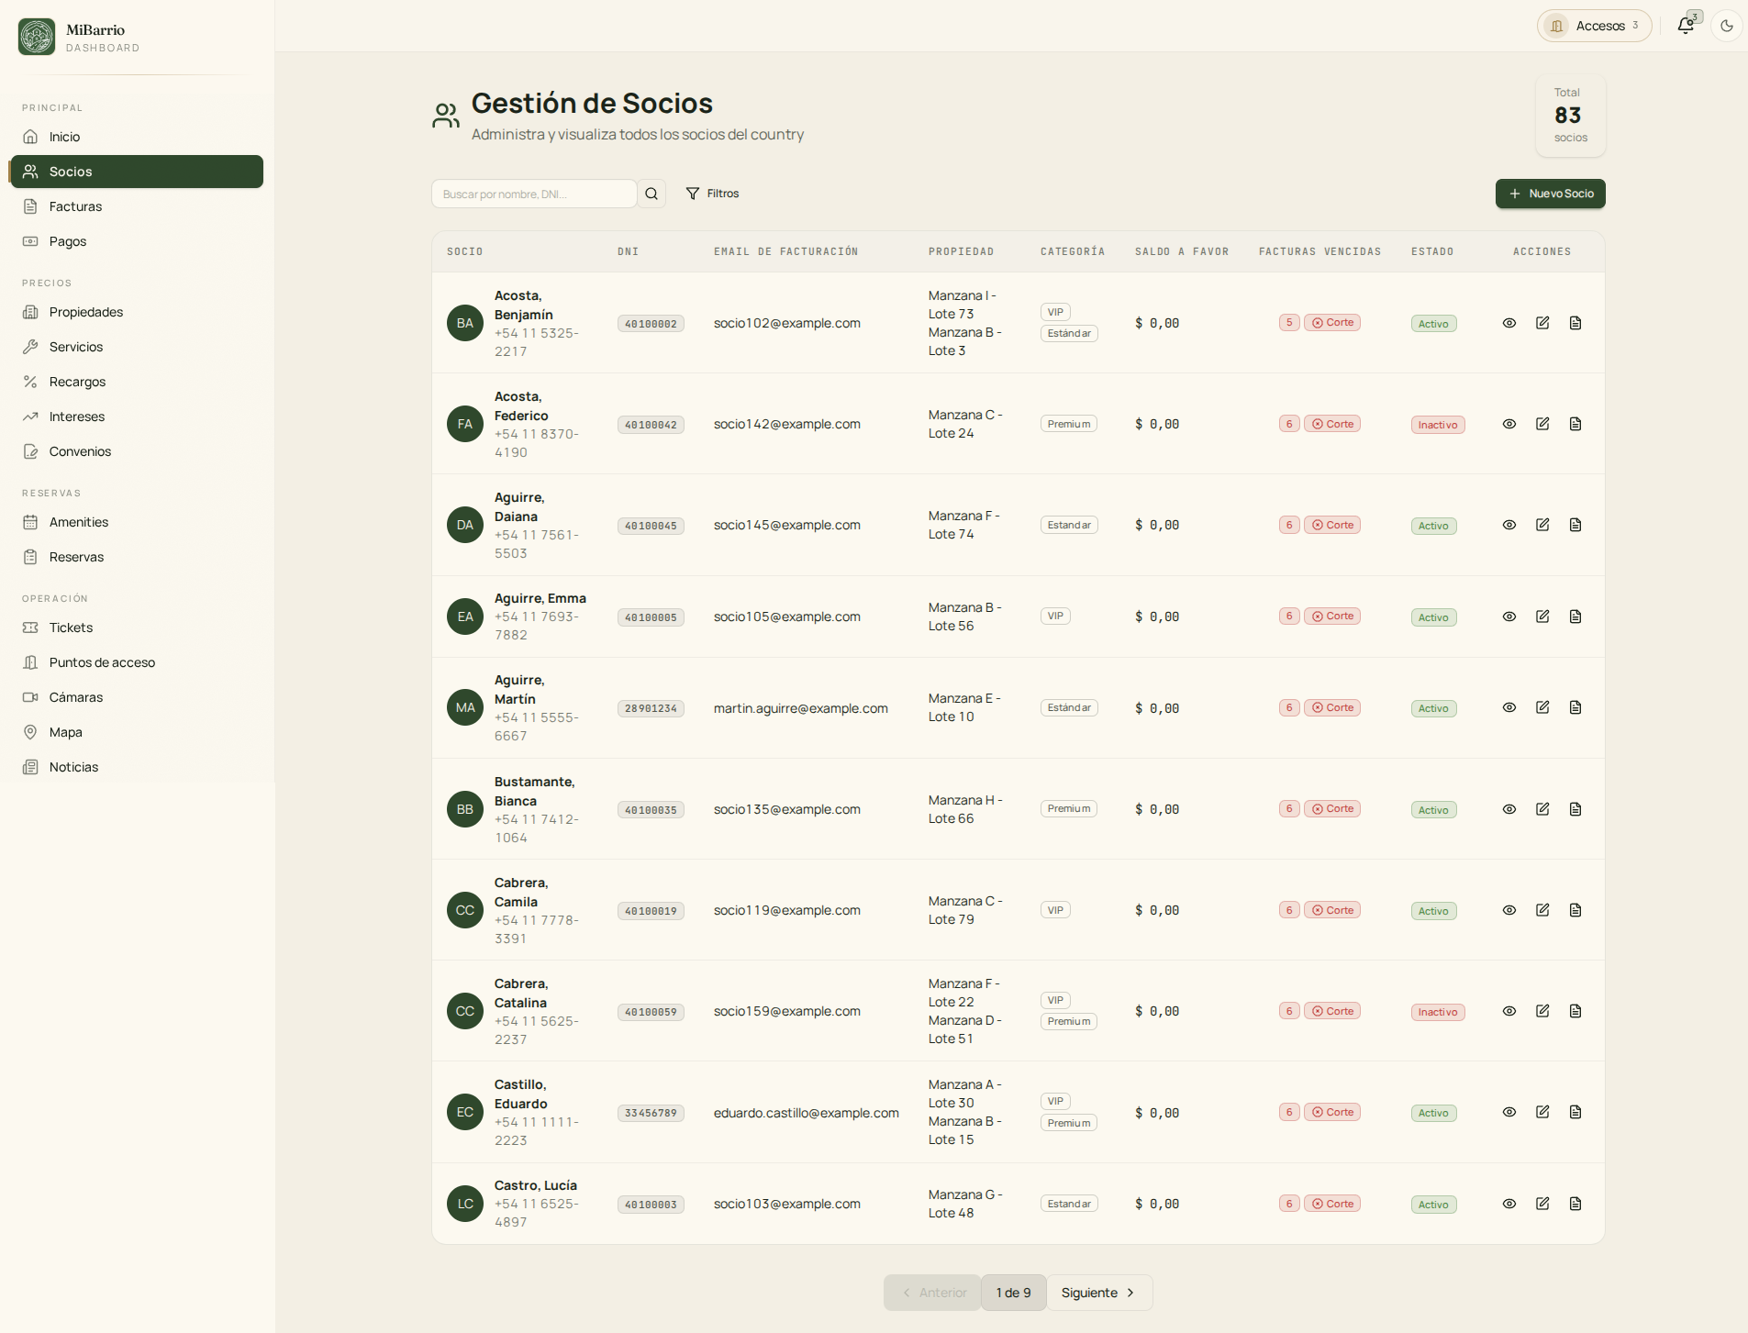Click the Corte badge for Acosta, Federico
Viewport: 1748px width, 1333px height.
click(1332, 424)
